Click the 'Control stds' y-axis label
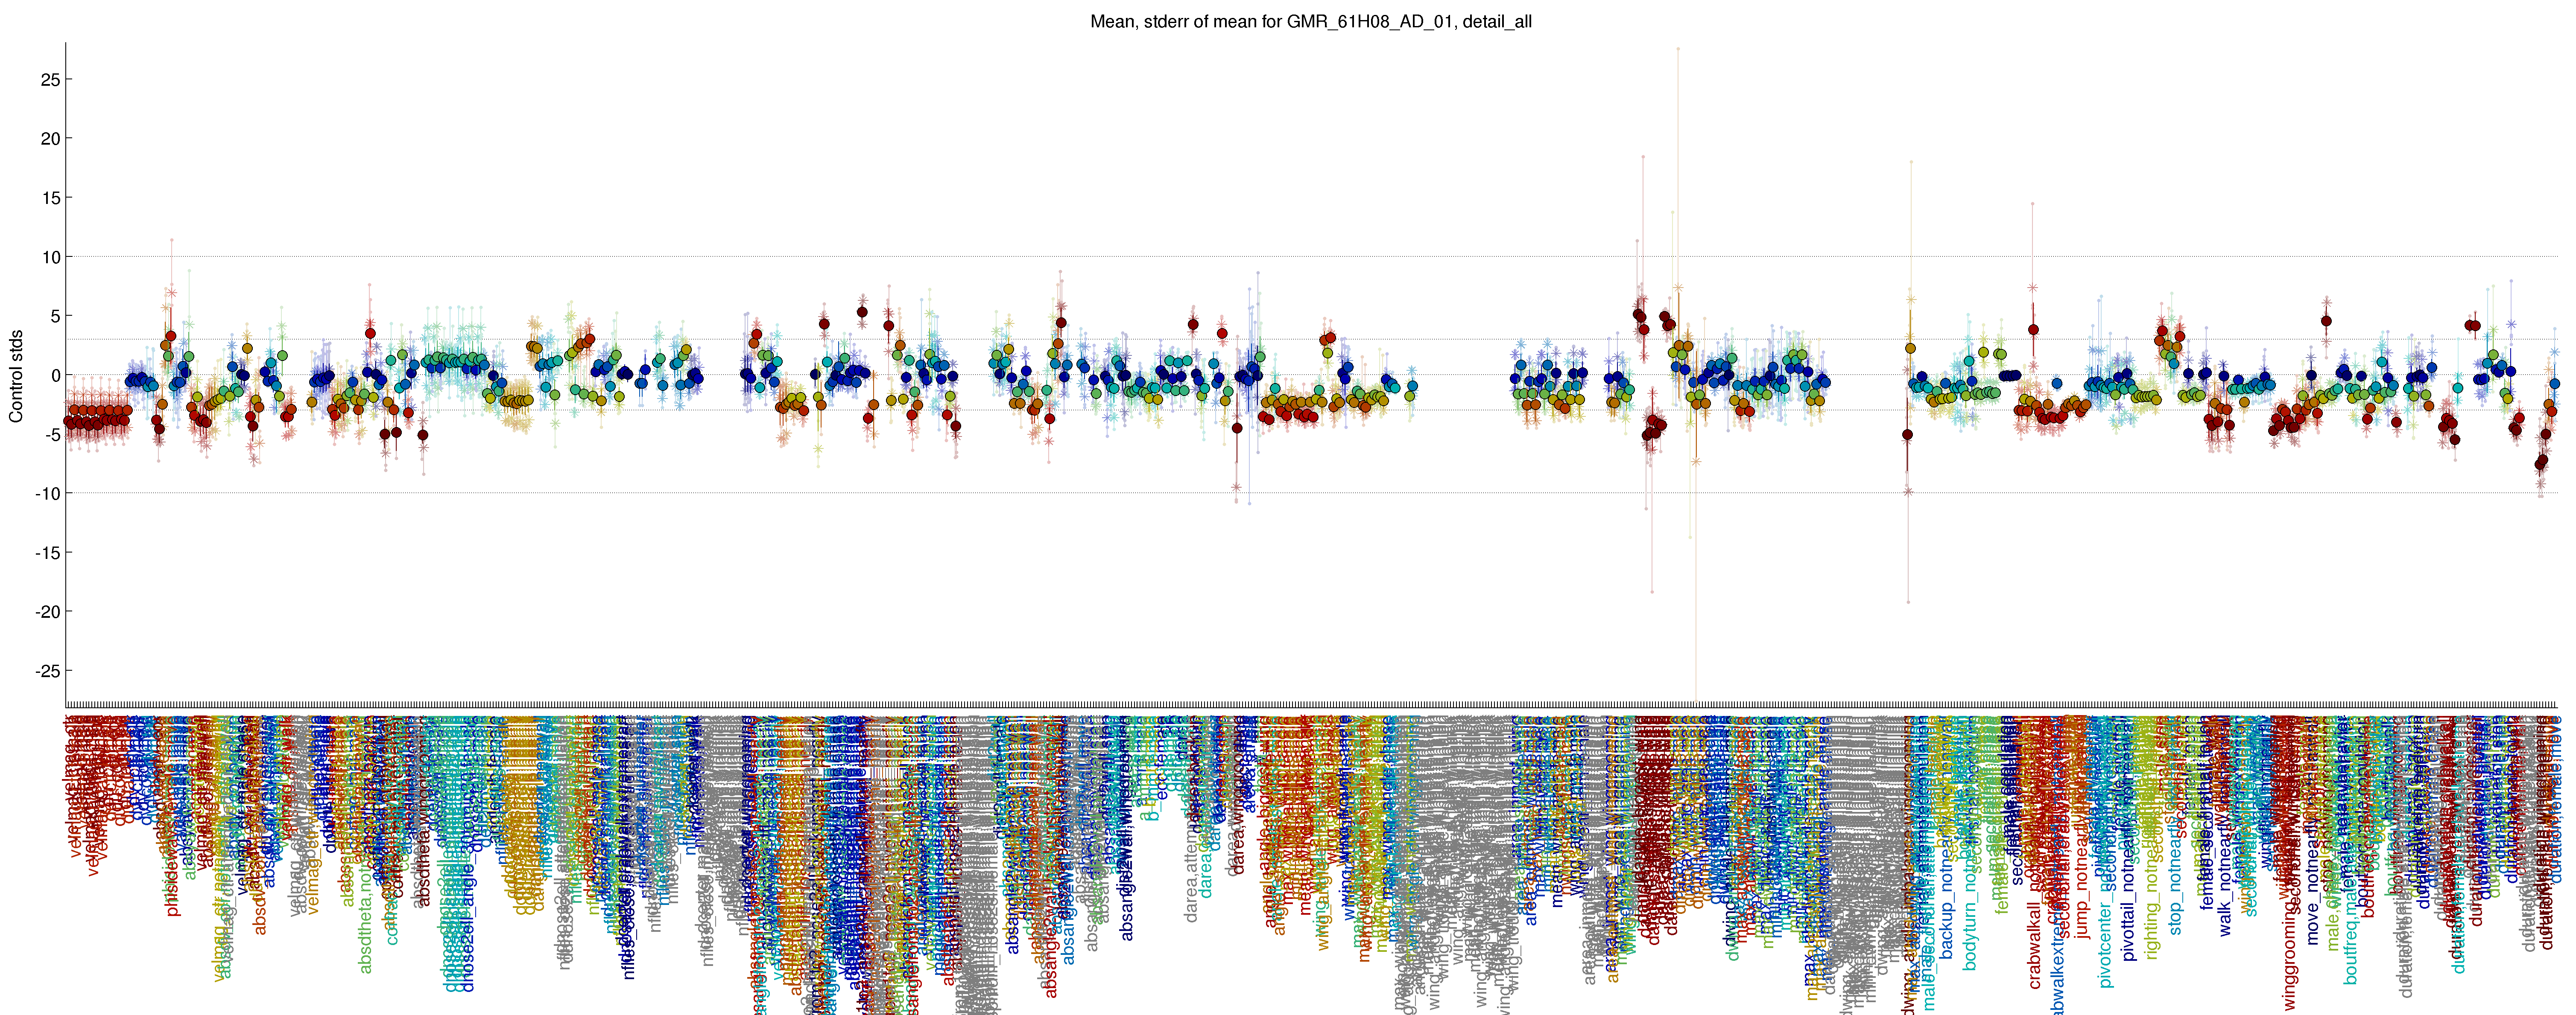This screenshot has height=1015, width=2576. 16,375
